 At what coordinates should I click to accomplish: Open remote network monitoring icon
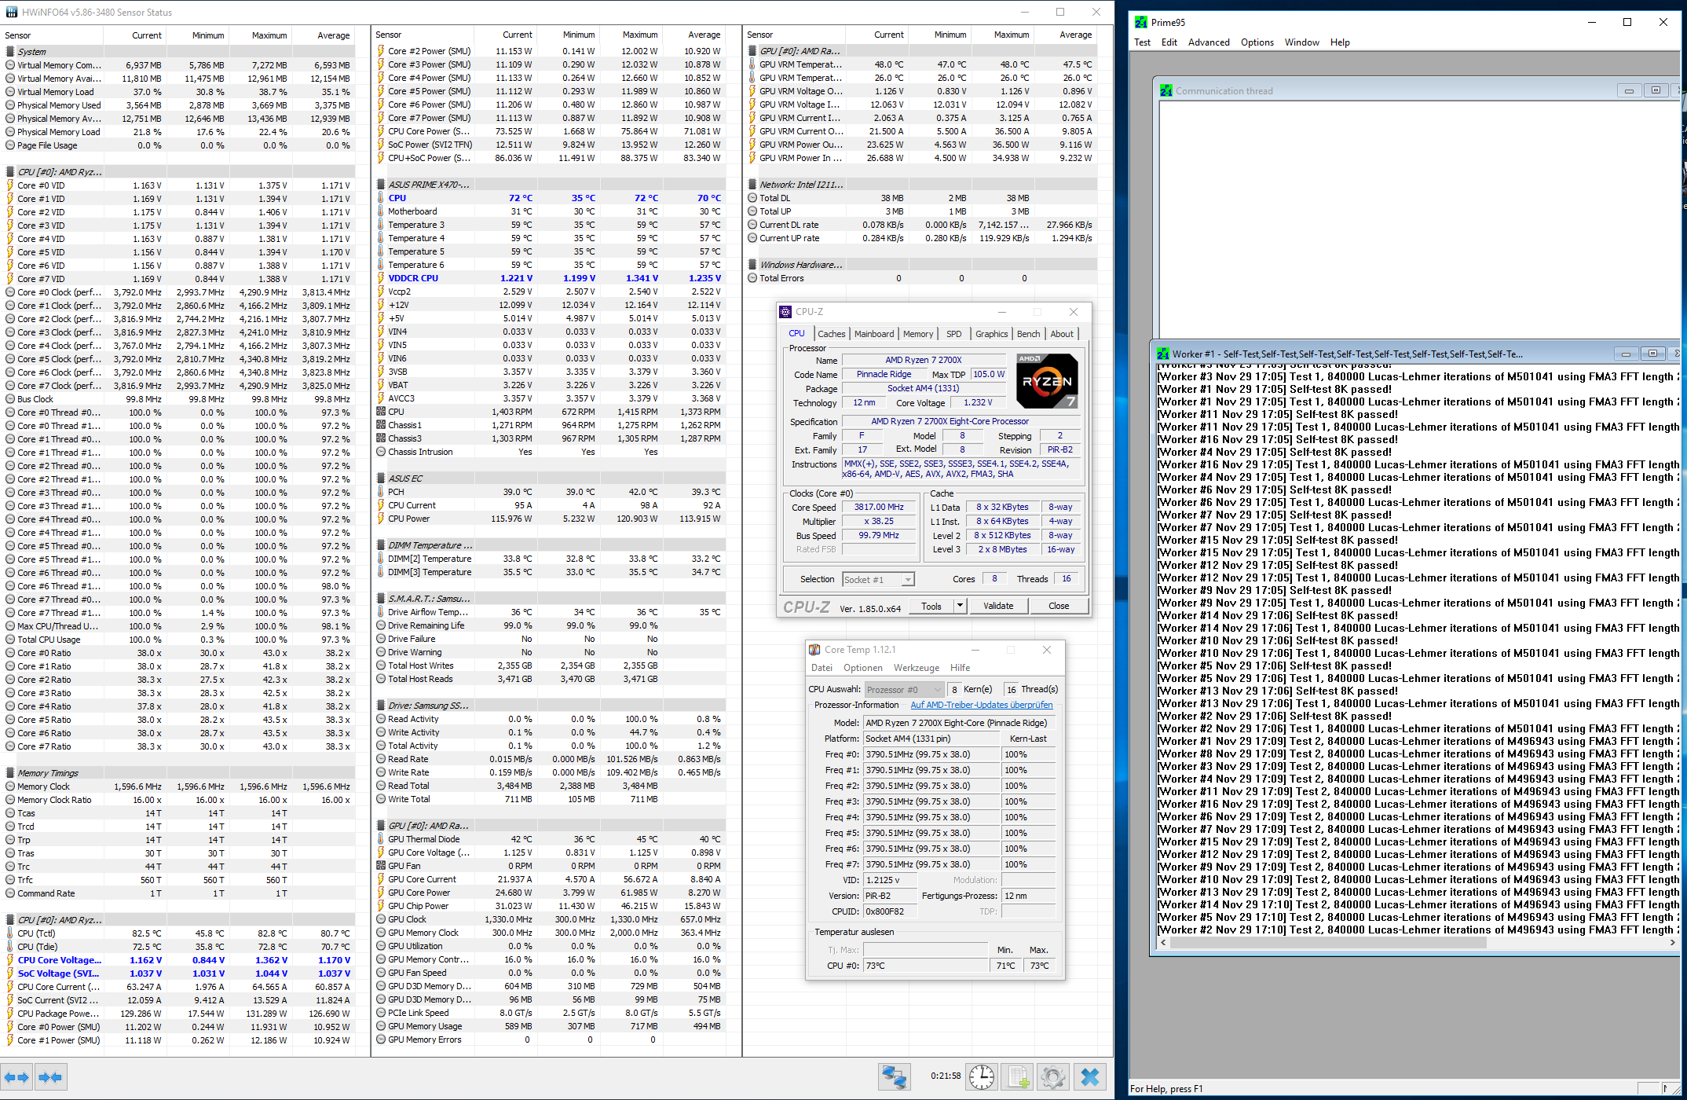(894, 1076)
